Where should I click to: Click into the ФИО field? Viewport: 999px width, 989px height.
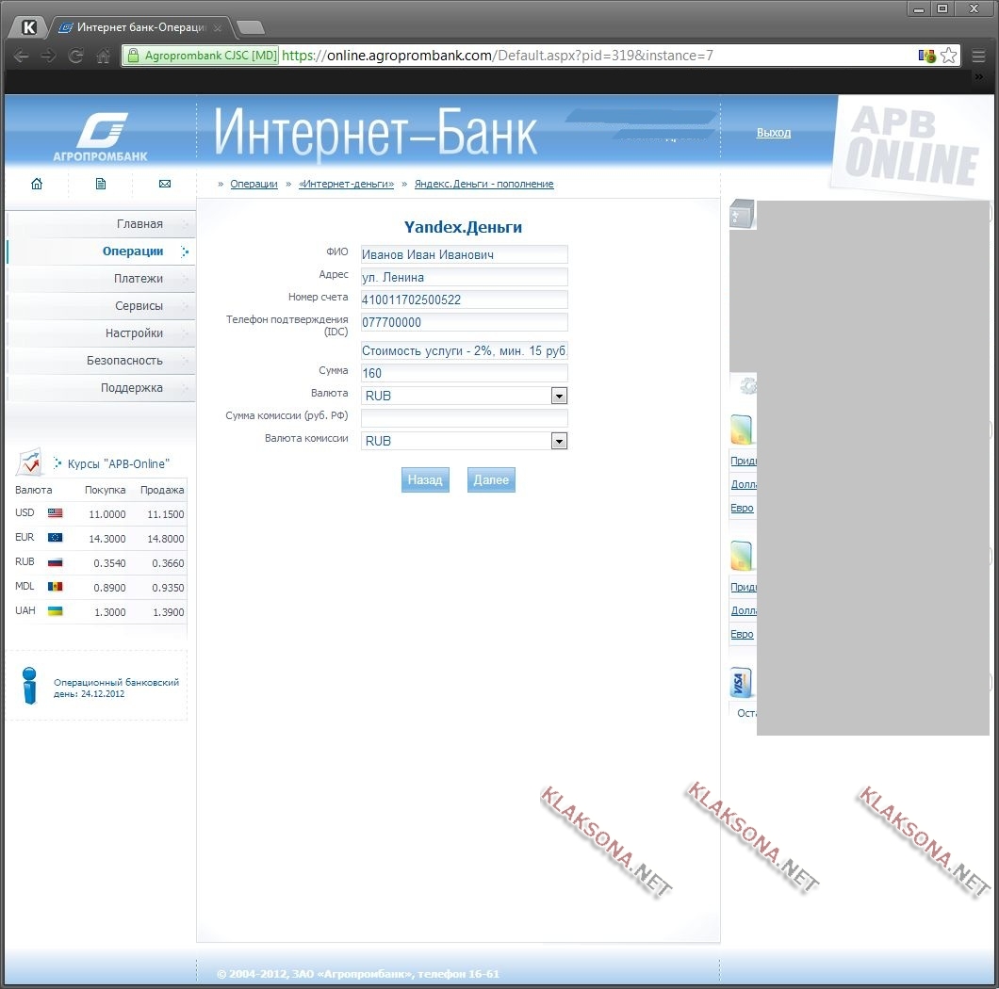coord(464,254)
